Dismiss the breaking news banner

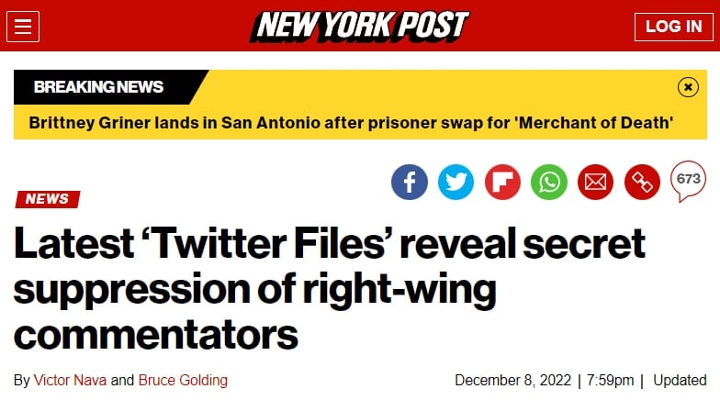tap(688, 87)
